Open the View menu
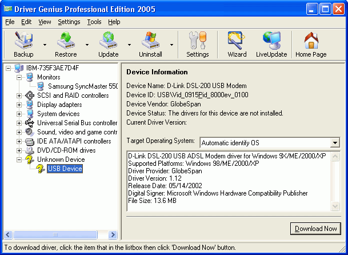348x255 pixels. (45, 22)
